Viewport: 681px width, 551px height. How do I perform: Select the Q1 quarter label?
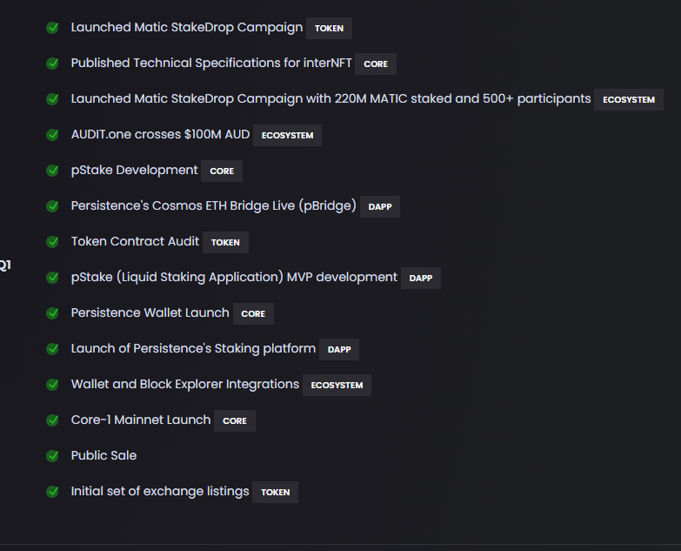pos(4,265)
